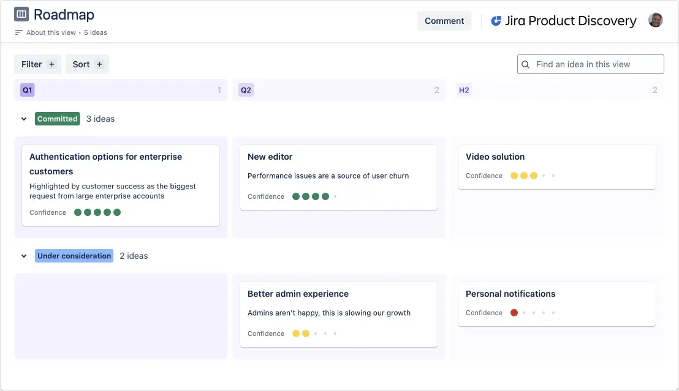Screen dimensions: 679x391
Task: Click the Q1 column idea count 1
Action: point(219,90)
